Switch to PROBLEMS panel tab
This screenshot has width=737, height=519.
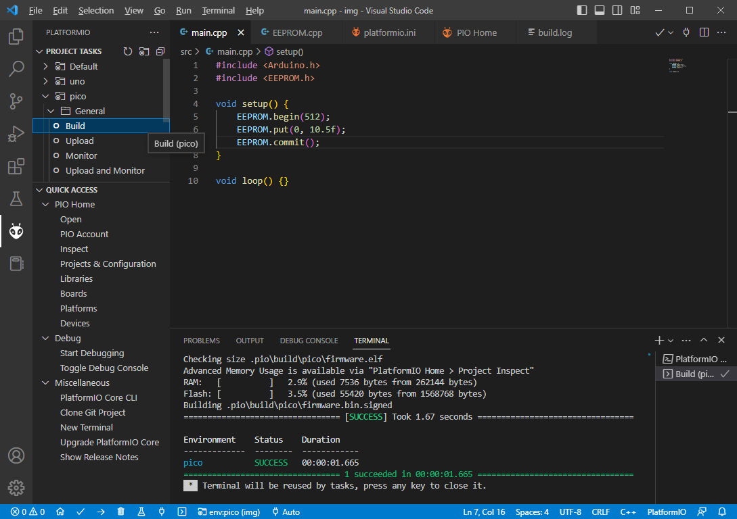click(x=201, y=341)
